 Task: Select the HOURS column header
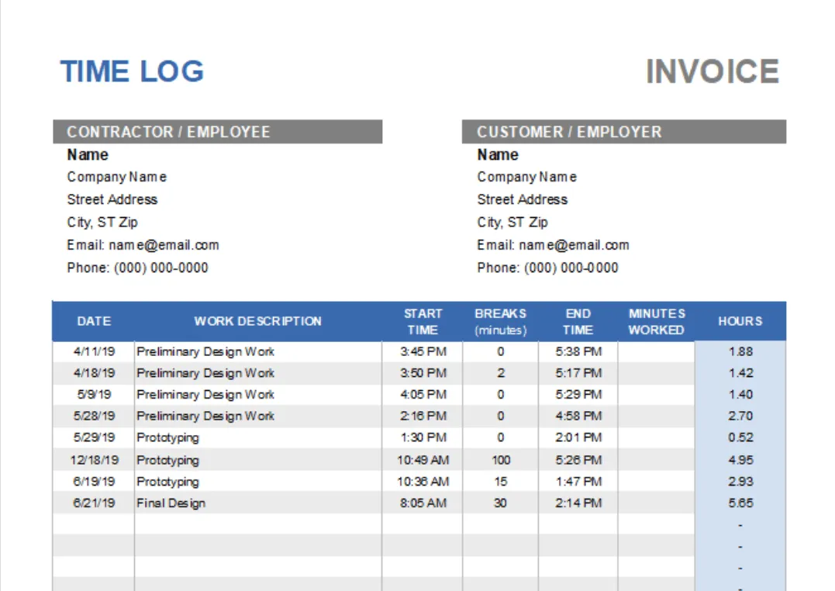740,321
